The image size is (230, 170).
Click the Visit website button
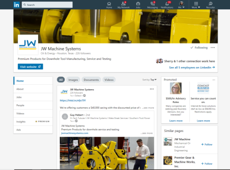click(x=31, y=67)
